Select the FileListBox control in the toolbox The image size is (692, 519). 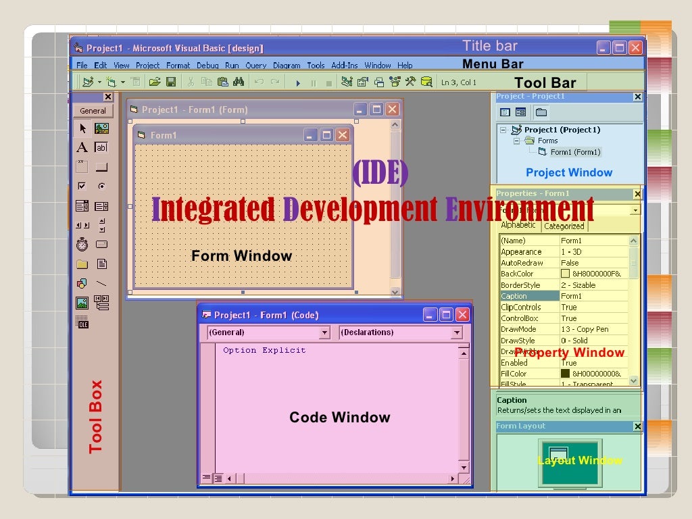pos(102,264)
